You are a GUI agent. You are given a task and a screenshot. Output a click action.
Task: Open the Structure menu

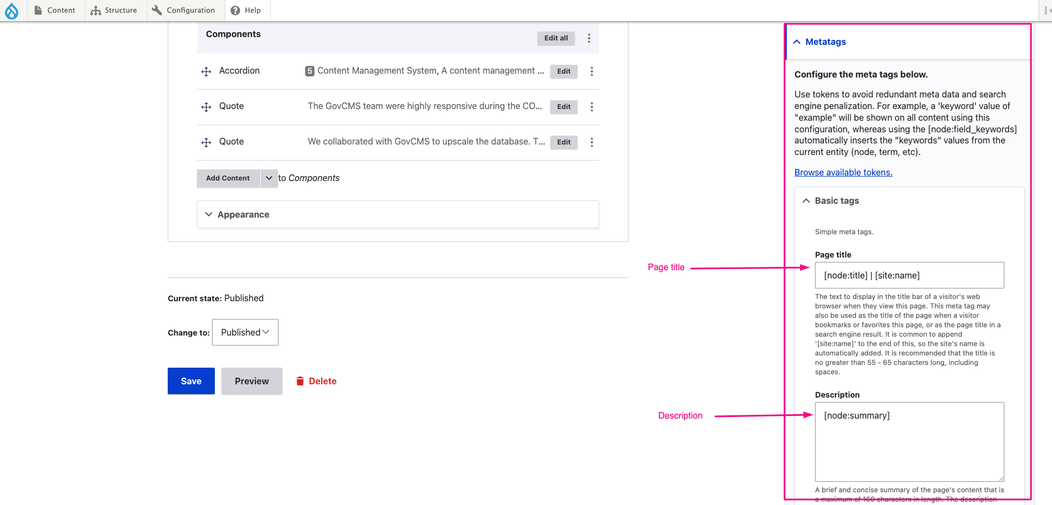point(114,11)
